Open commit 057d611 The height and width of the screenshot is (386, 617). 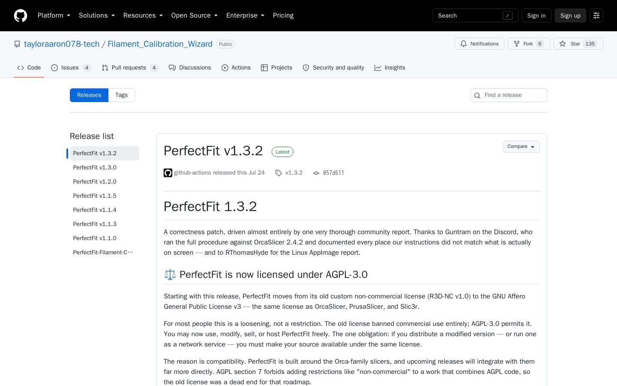coord(333,173)
